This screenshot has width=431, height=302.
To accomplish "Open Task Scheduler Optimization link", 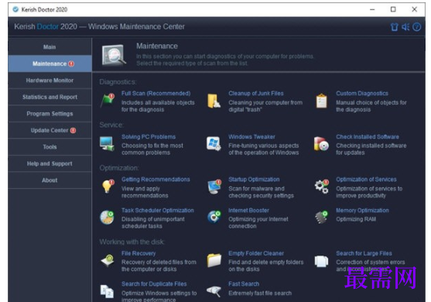I will 158,211.
